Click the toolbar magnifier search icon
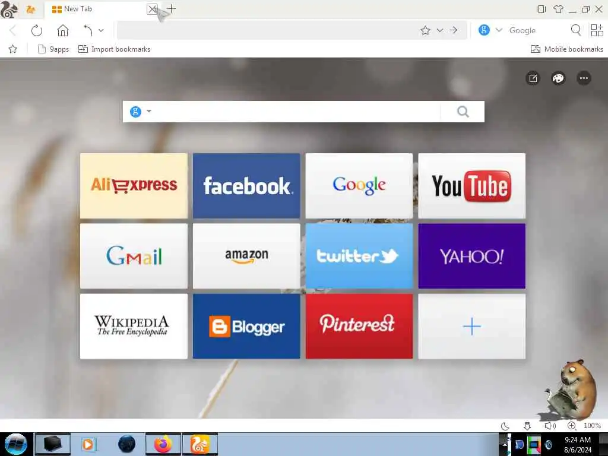Image resolution: width=608 pixels, height=456 pixels. (576, 30)
